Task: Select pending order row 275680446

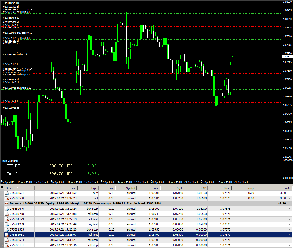Action: click(148, 209)
